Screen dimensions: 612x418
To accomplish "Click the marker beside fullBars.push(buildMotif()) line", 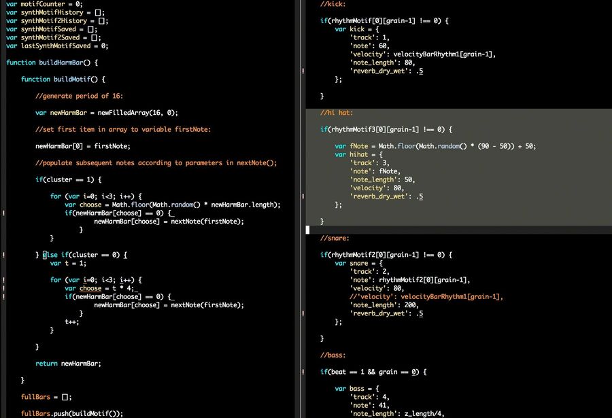I will (3, 413).
